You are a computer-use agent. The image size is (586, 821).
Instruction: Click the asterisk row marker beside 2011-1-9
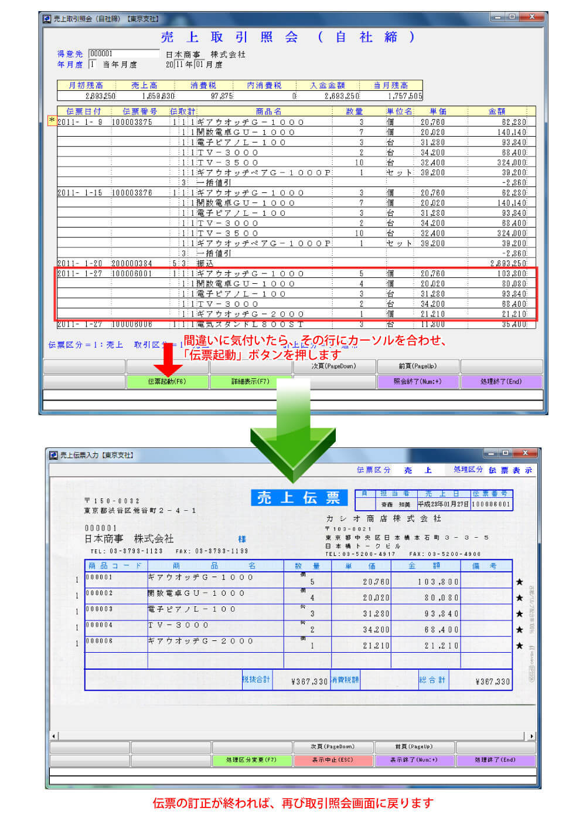tap(52, 121)
